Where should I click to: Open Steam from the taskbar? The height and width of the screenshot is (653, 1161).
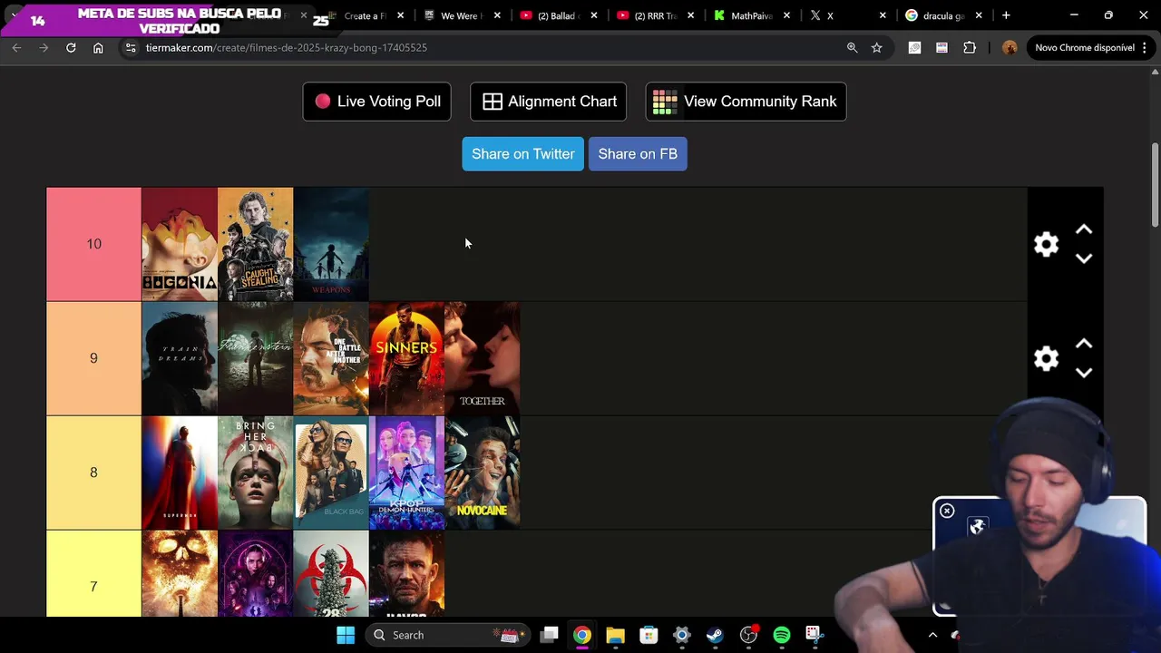click(x=715, y=635)
